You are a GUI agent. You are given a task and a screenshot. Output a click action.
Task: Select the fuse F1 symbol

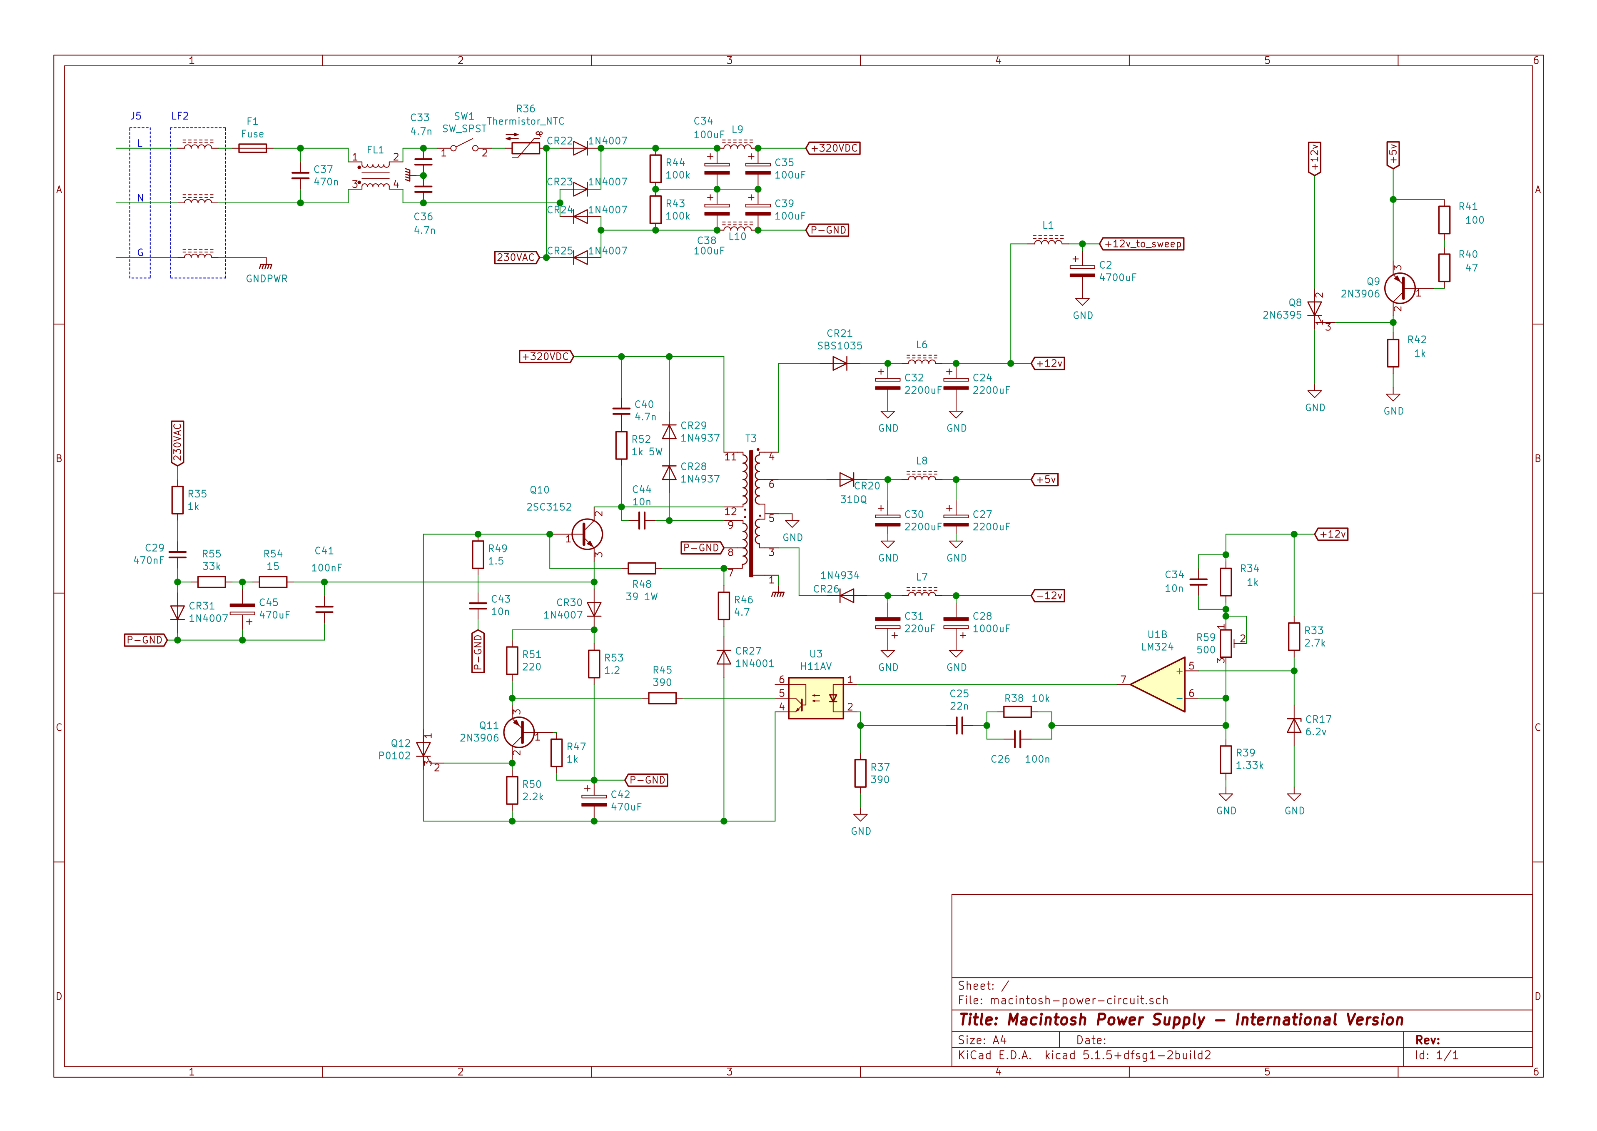(253, 148)
